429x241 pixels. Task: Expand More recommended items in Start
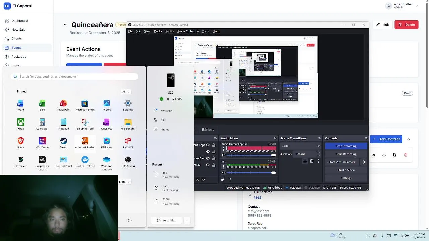pos(124,182)
